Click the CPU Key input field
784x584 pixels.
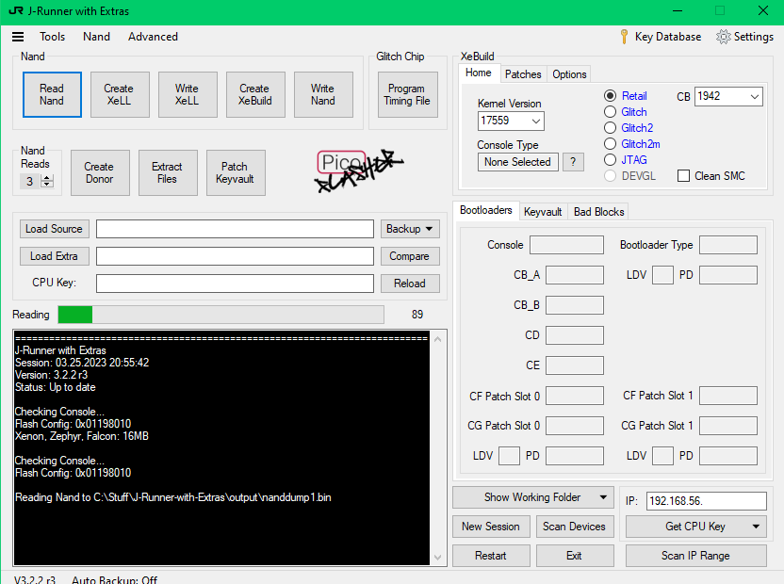tap(235, 284)
